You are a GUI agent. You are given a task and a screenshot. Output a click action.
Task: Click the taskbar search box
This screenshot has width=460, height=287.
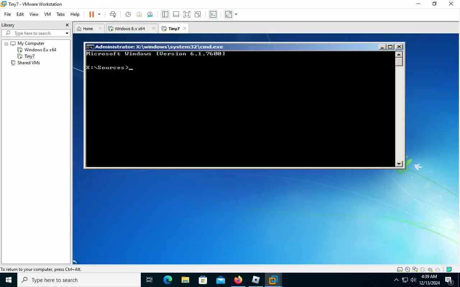(x=79, y=280)
